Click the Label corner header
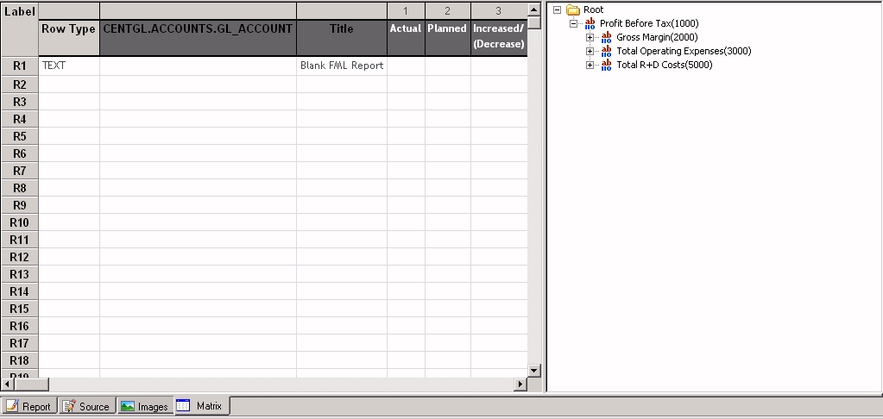Viewport: 883px width, 419px height. [x=19, y=28]
